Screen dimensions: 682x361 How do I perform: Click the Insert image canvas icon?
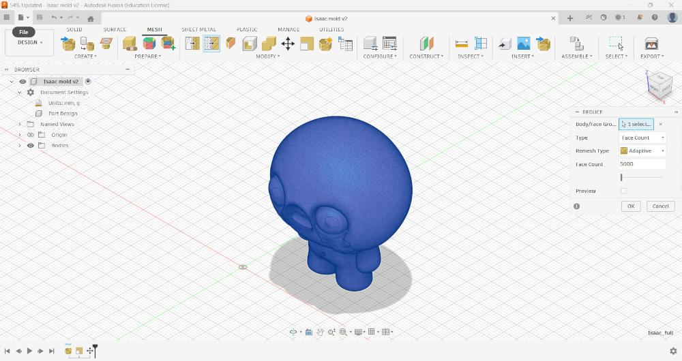[x=524, y=44]
